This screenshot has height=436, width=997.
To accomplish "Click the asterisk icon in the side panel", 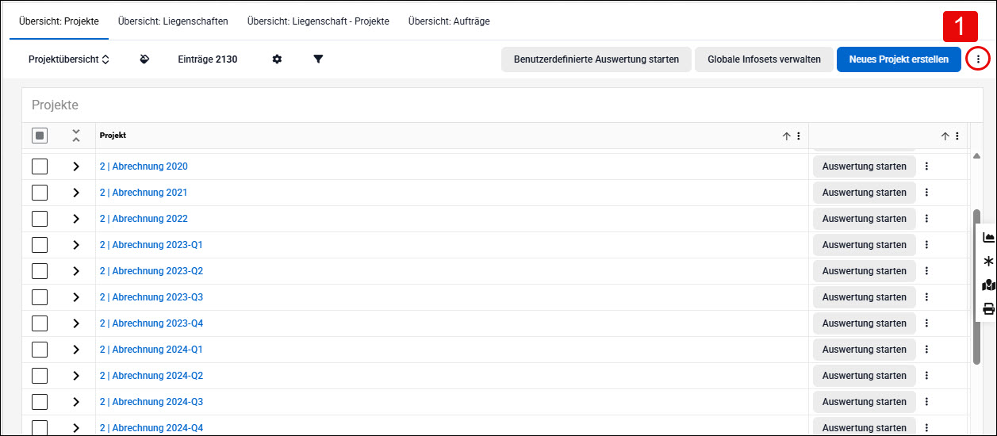I will click(988, 261).
